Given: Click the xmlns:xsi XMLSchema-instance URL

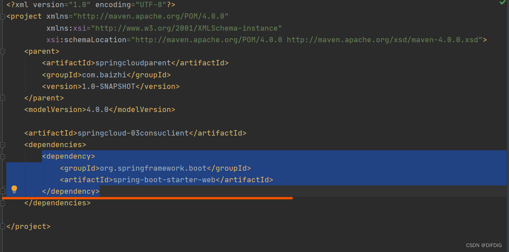Looking at the screenshot, I should point(186,28).
